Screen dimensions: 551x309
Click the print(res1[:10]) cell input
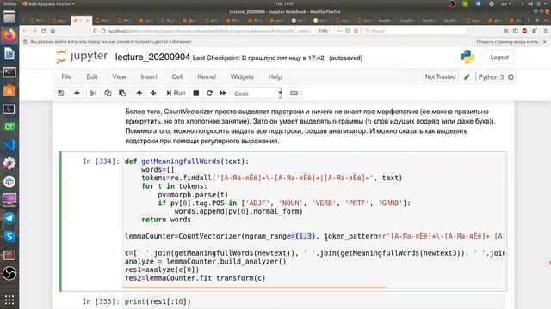pos(313,301)
